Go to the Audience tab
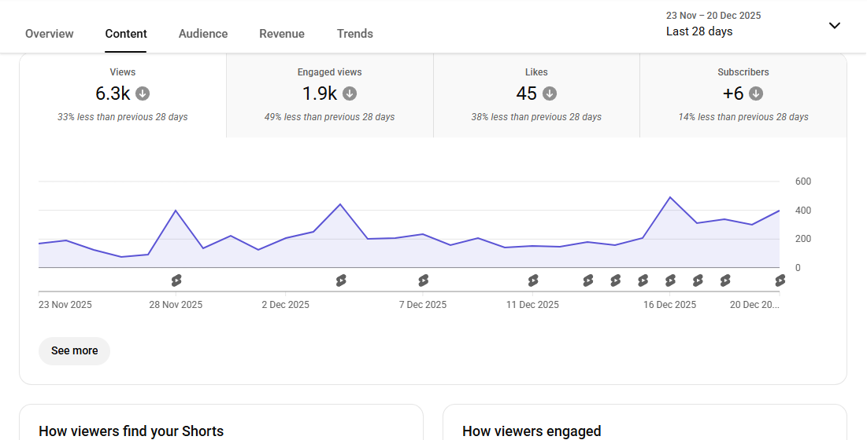Image resolution: width=867 pixels, height=440 pixels. point(203,34)
